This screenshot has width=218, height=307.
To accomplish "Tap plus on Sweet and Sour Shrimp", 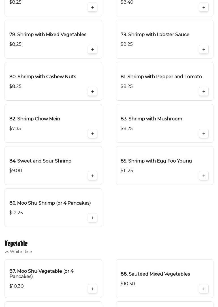I will (x=93, y=176).
